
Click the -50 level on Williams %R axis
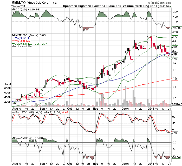(174, 149)
